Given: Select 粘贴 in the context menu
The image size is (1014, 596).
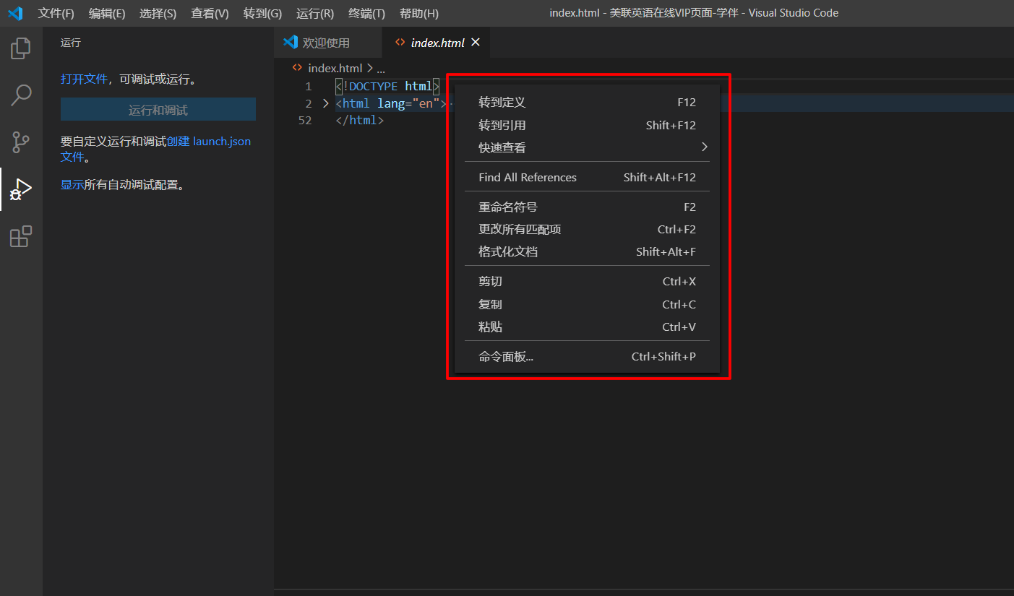Looking at the screenshot, I should tap(587, 327).
